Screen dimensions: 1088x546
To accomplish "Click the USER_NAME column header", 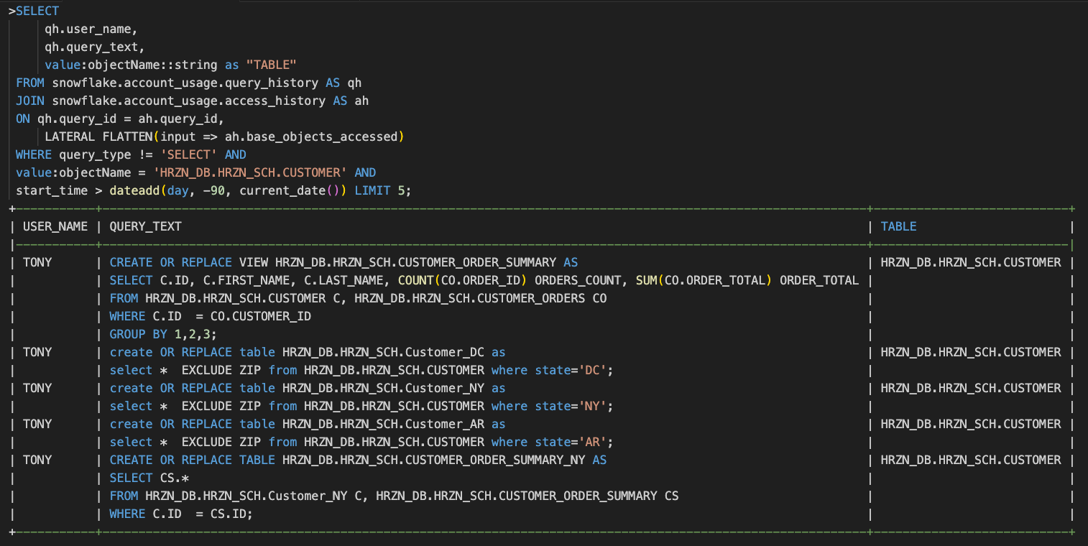I will 55,226.
